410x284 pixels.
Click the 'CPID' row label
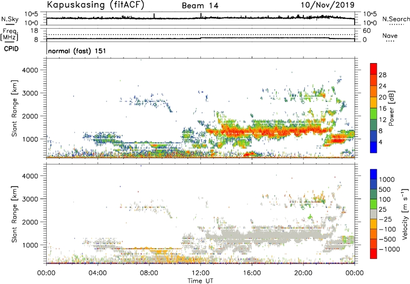(x=11, y=49)
